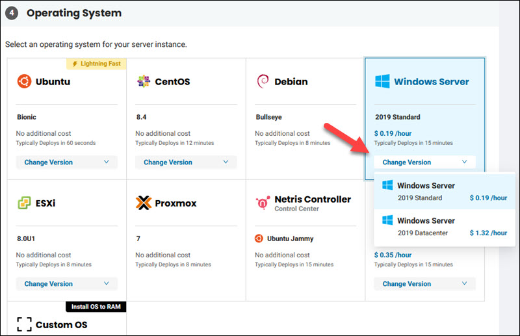Click the Proxmox version 7 label
Image resolution: width=520 pixels, height=336 pixels.
click(138, 239)
